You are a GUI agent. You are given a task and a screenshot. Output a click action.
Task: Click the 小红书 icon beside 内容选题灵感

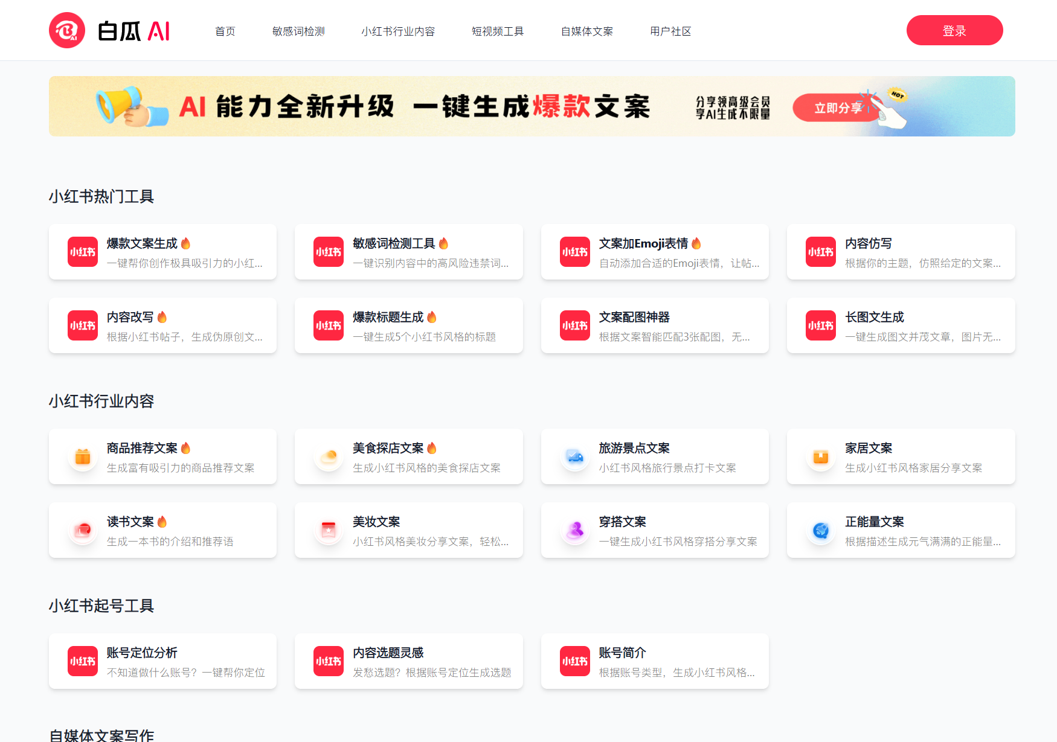pos(329,661)
